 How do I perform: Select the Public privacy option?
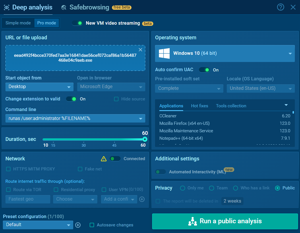277,188
